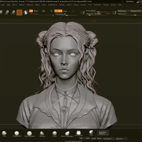Viewport: 142px width, 142px height.
Task: Click the ReplayLastRel button
Action: [x=136, y=11]
